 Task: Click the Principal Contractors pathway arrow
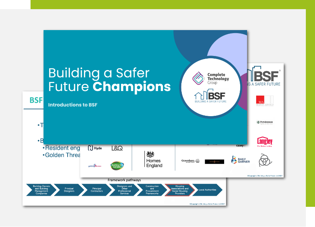click(x=97, y=190)
